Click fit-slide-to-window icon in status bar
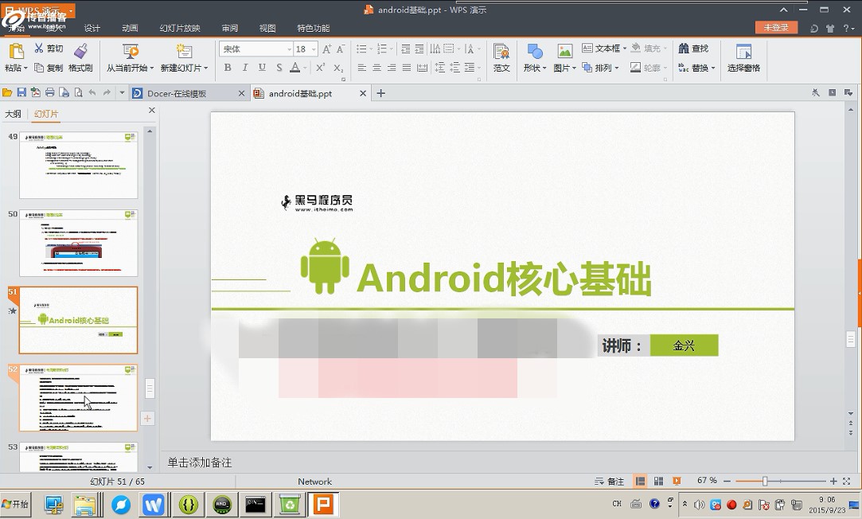The height and width of the screenshot is (519, 862). coord(847,481)
